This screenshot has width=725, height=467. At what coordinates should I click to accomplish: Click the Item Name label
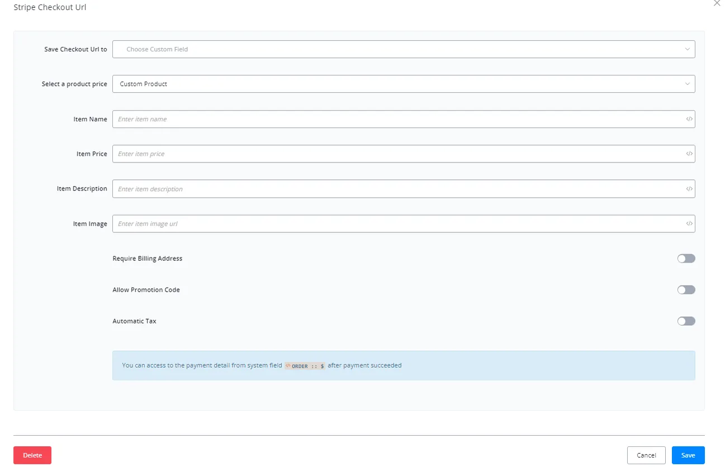[x=90, y=119]
